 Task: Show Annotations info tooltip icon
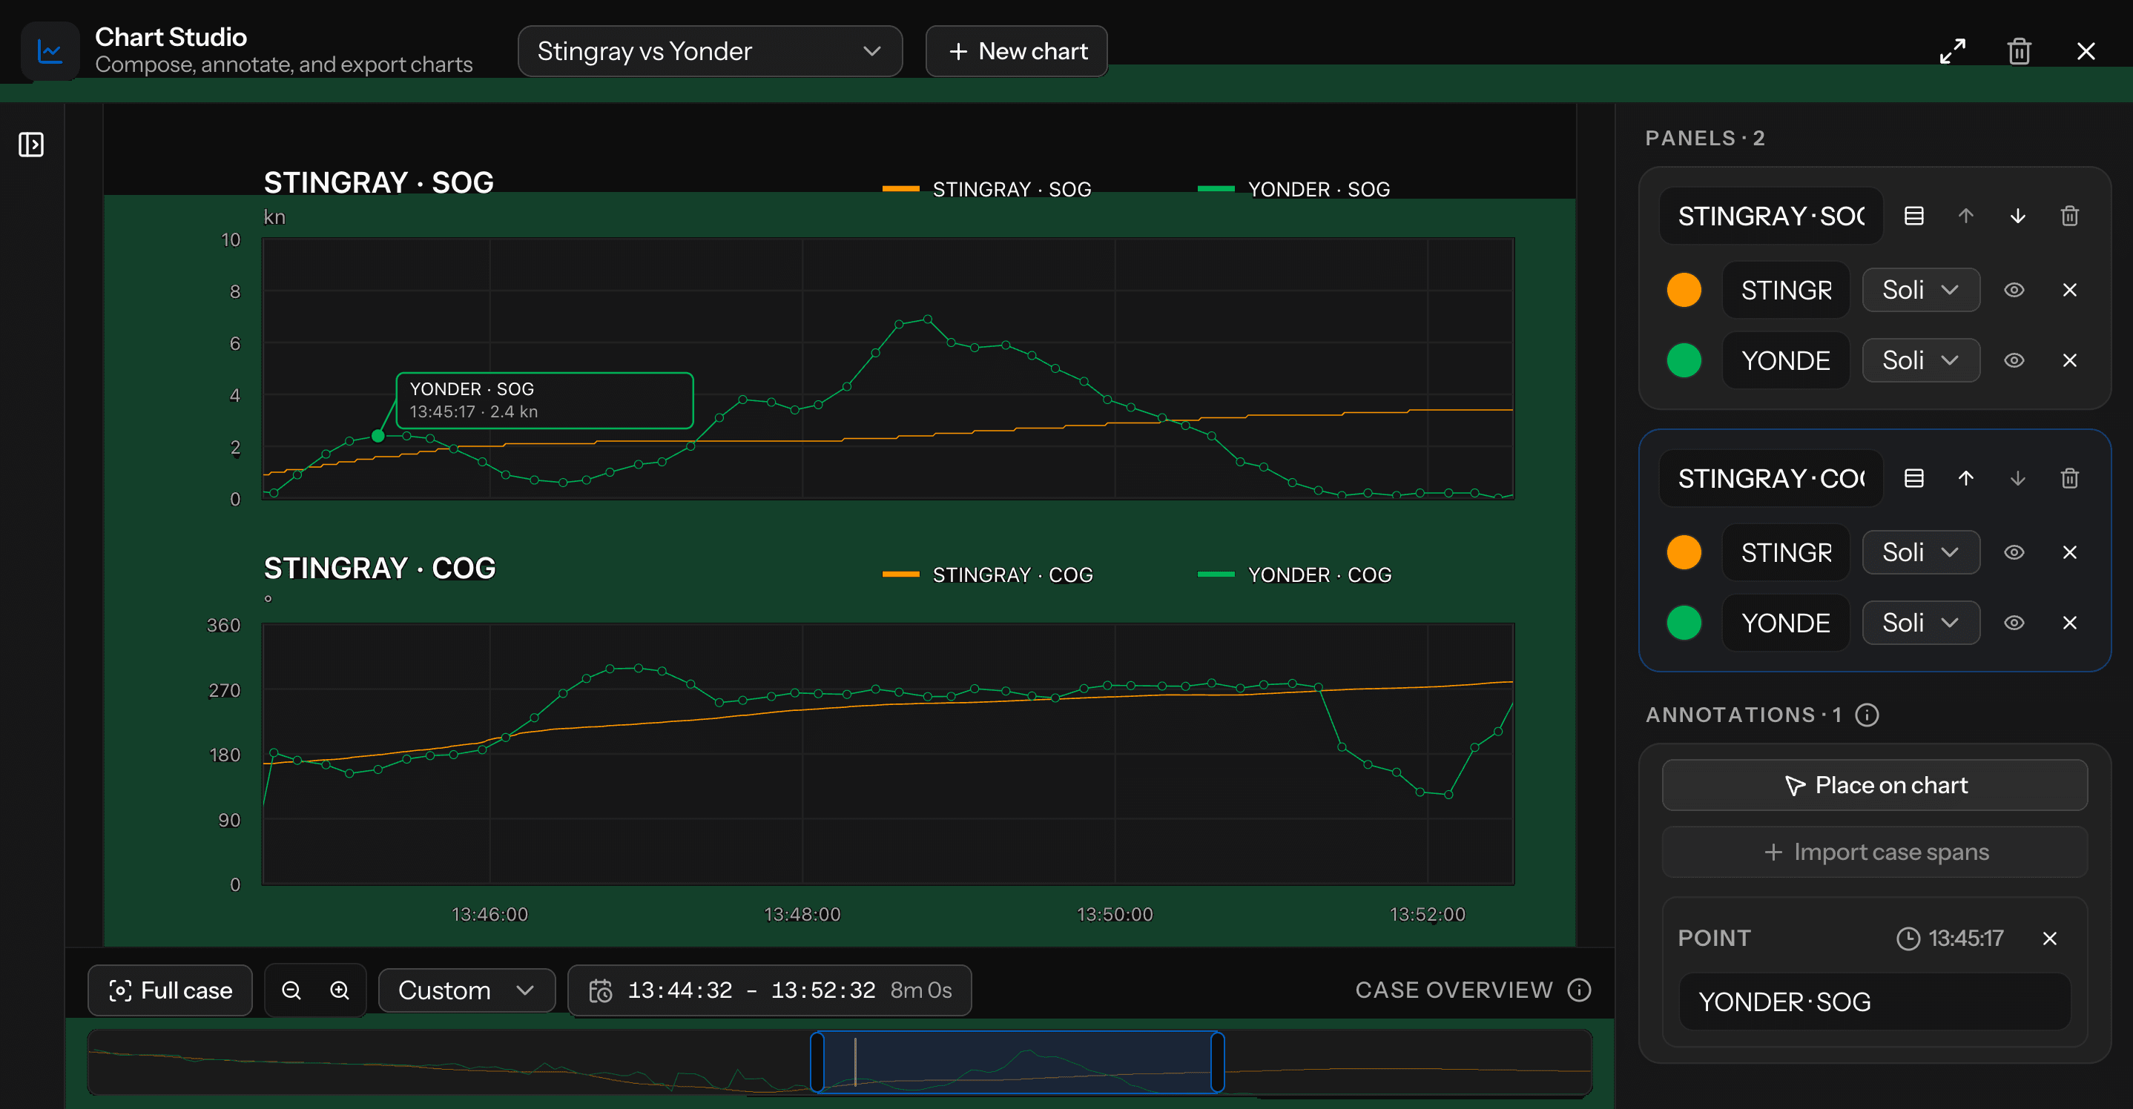click(1867, 715)
